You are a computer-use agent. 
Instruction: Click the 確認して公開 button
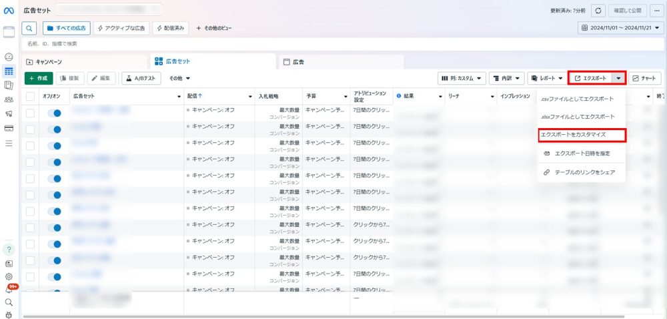pos(628,11)
